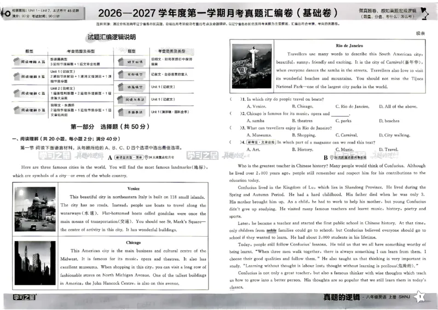Screen dimensions: 438x310
Task: Click the 续表 label at top right
Action: pos(420,33)
